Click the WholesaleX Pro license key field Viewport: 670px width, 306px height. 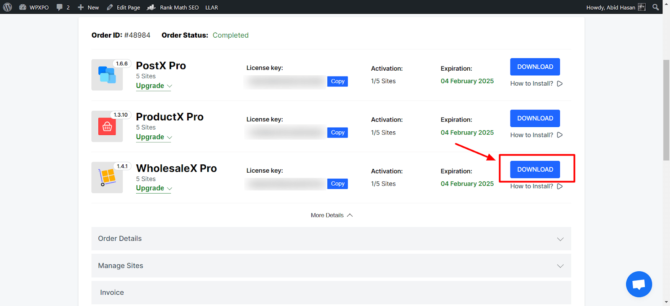(x=286, y=184)
